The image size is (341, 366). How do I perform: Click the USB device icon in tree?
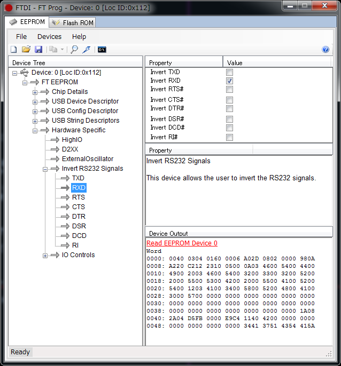25,73
